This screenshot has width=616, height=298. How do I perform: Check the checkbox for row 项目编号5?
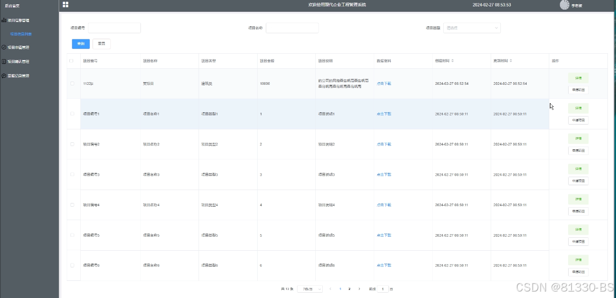[x=72, y=235]
